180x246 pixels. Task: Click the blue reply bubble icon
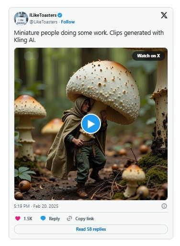point(43,218)
